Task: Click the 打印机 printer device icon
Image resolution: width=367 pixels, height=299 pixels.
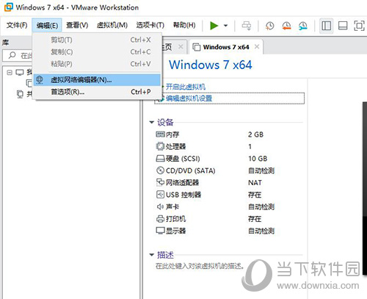Action: pos(160,219)
